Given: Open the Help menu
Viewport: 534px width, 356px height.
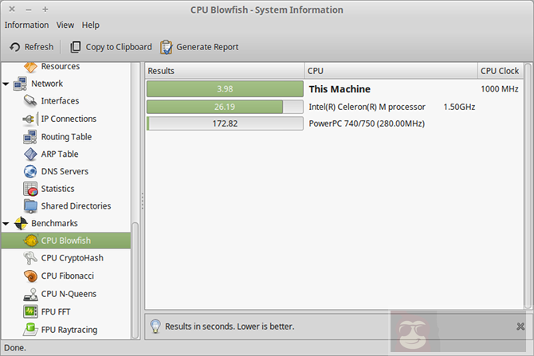Looking at the screenshot, I should click(91, 25).
